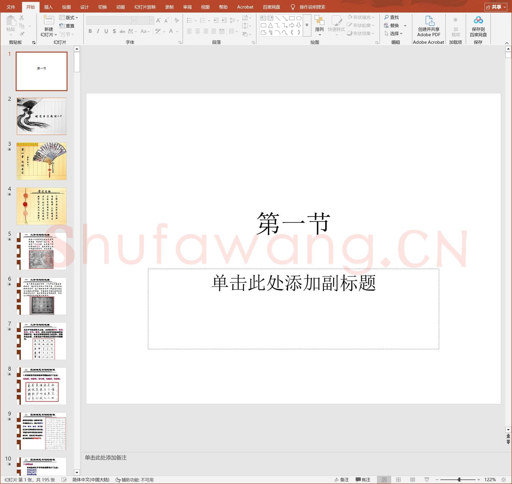Click the Paste (粘贴) clipboard icon

click(x=11, y=20)
